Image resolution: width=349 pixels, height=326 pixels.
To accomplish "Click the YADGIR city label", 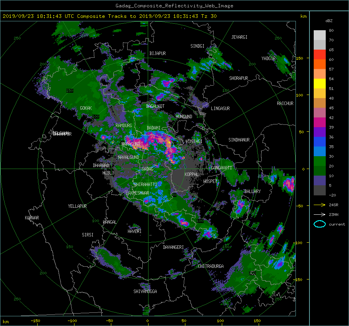I will pos(268,58).
